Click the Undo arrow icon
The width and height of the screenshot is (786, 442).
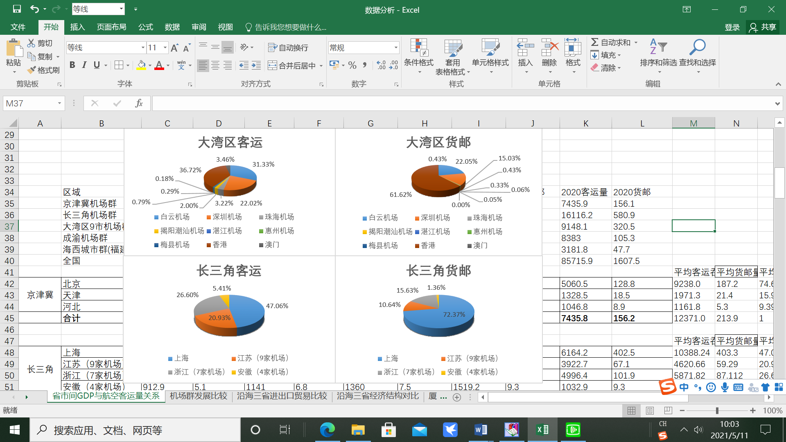(x=35, y=9)
